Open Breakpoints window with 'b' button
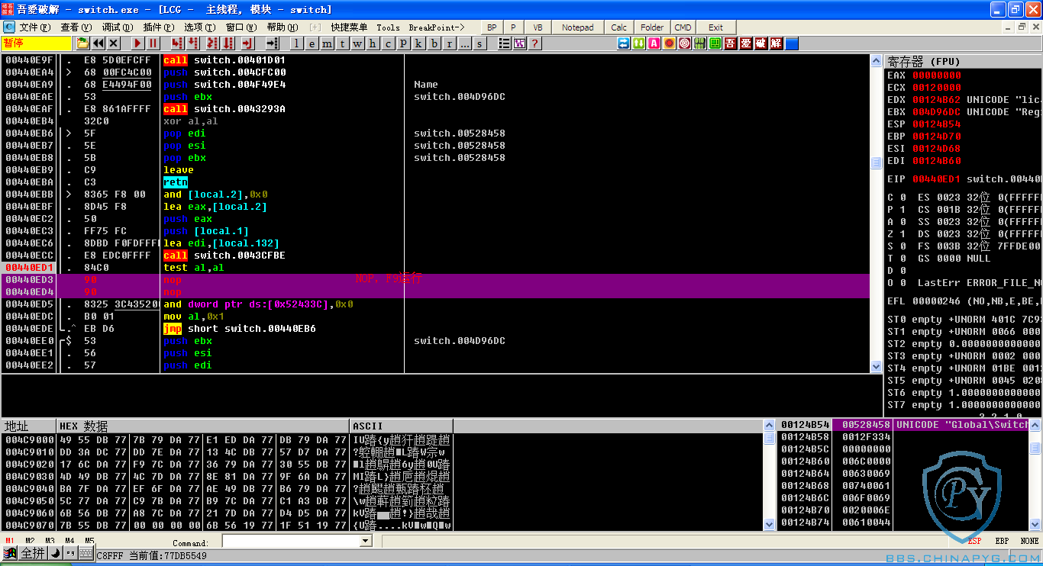 [x=434, y=43]
